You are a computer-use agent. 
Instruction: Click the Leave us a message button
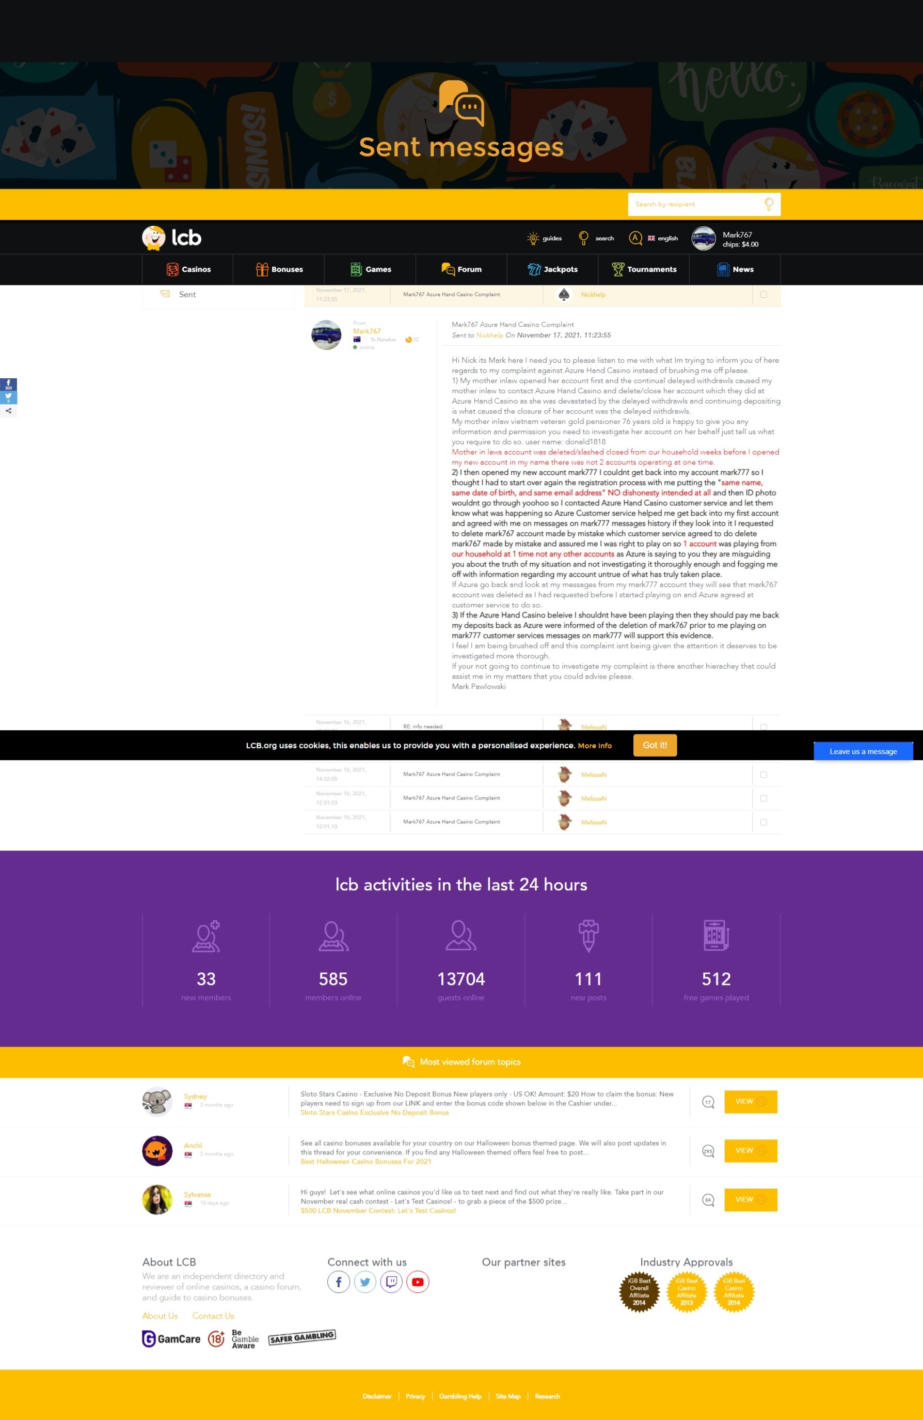pos(862,751)
